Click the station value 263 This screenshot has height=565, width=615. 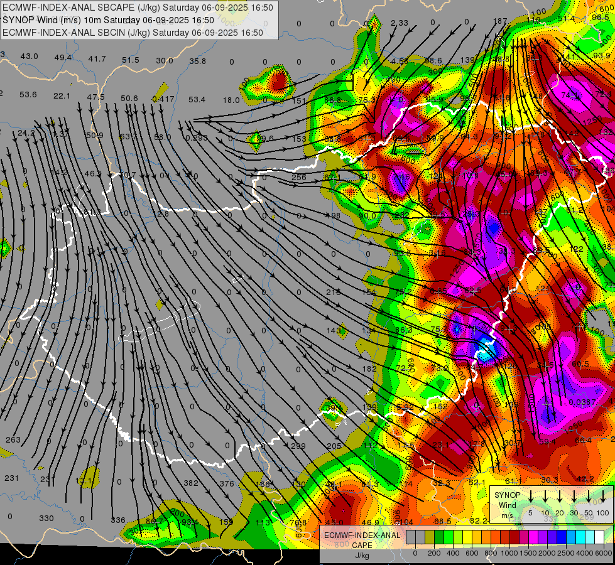pyautogui.click(x=13, y=439)
